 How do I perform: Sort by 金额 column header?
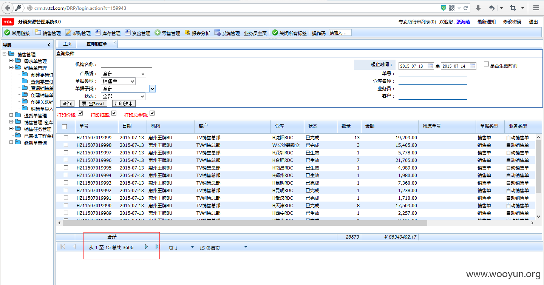pos(389,126)
